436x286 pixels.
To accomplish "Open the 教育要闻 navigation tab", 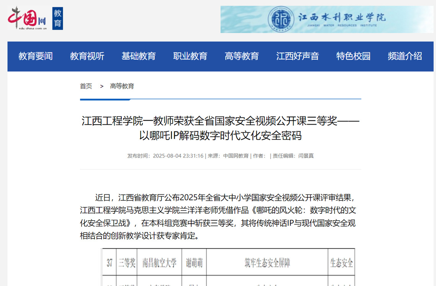I will pyautogui.click(x=36, y=56).
